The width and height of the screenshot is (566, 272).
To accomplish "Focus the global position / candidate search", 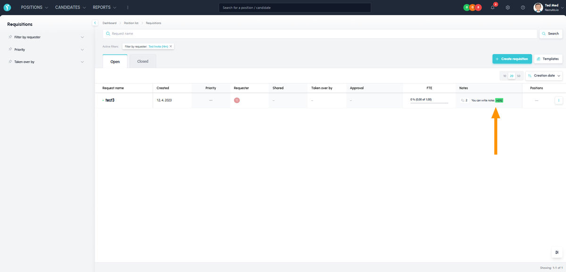I will pos(295,8).
